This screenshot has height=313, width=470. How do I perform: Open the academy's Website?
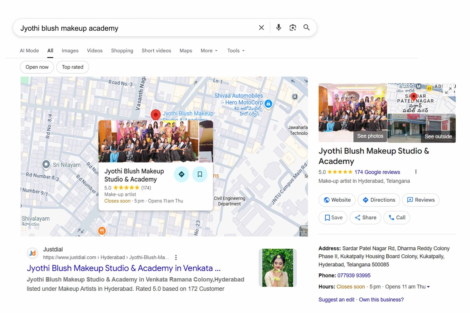pyautogui.click(x=337, y=200)
